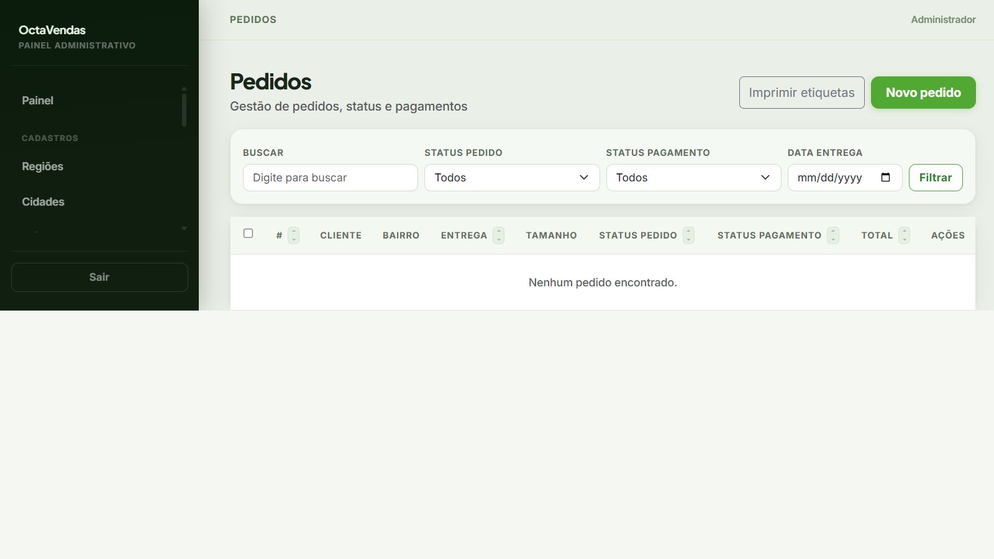The width and height of the screenshot is (994, 559).
Task: Sort table by Status Pedido column
Action: (x=688, y=235)
